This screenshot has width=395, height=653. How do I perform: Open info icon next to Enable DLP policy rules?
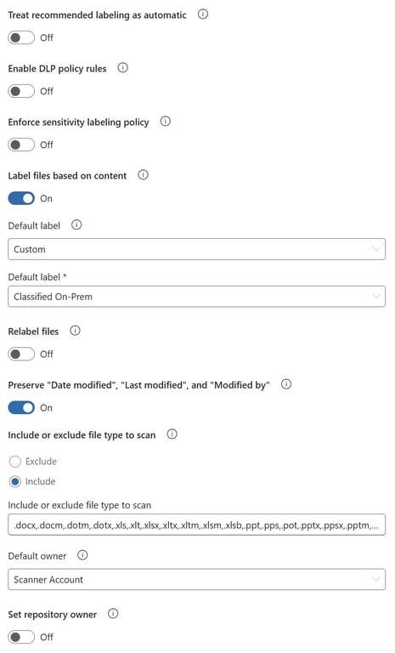click(122, 67)
